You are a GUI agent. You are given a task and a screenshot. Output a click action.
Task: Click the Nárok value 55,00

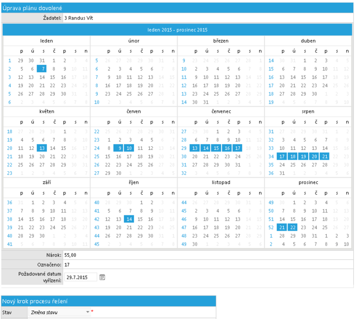coord(70,255)
